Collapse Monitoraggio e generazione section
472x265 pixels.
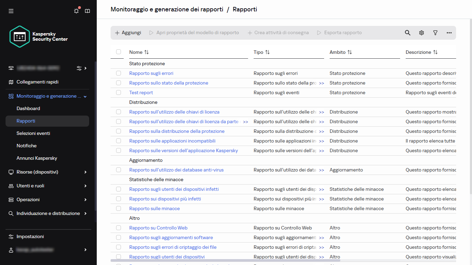point(85,96)
